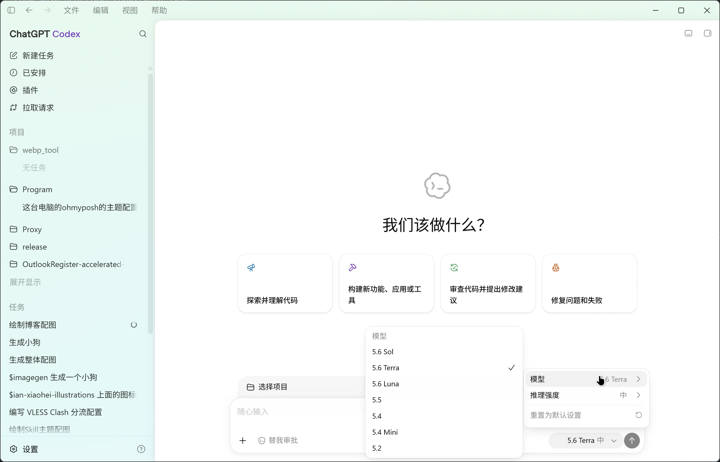Toggle 替我审批 auto-approve
The image size is (720, 462).
click(278, 440)
